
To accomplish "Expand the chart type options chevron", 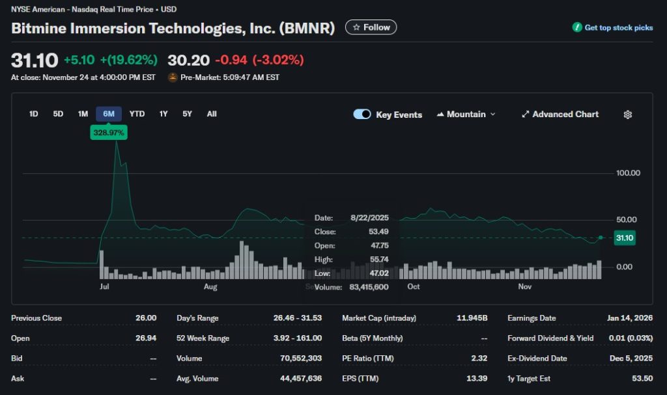I will [493, 114].
